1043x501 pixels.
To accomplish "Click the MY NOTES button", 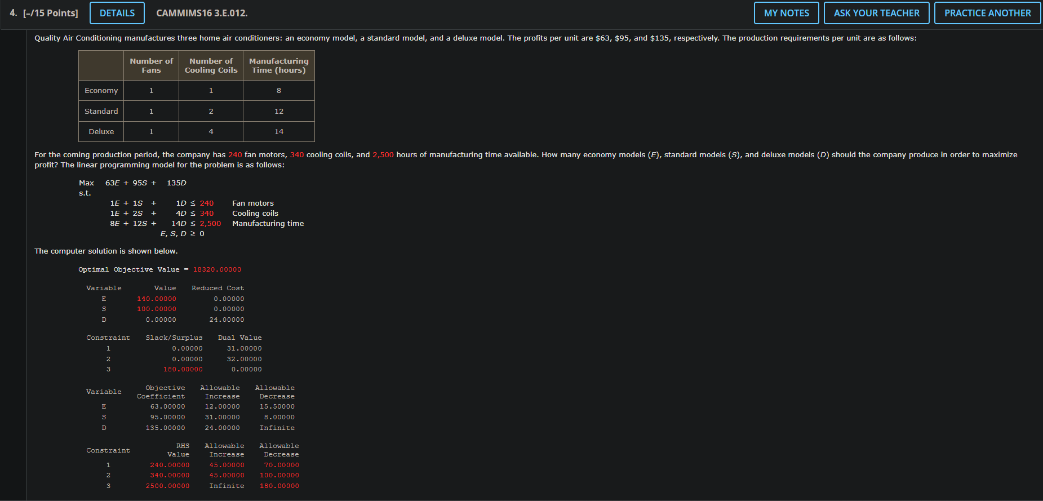I will 786,13.
